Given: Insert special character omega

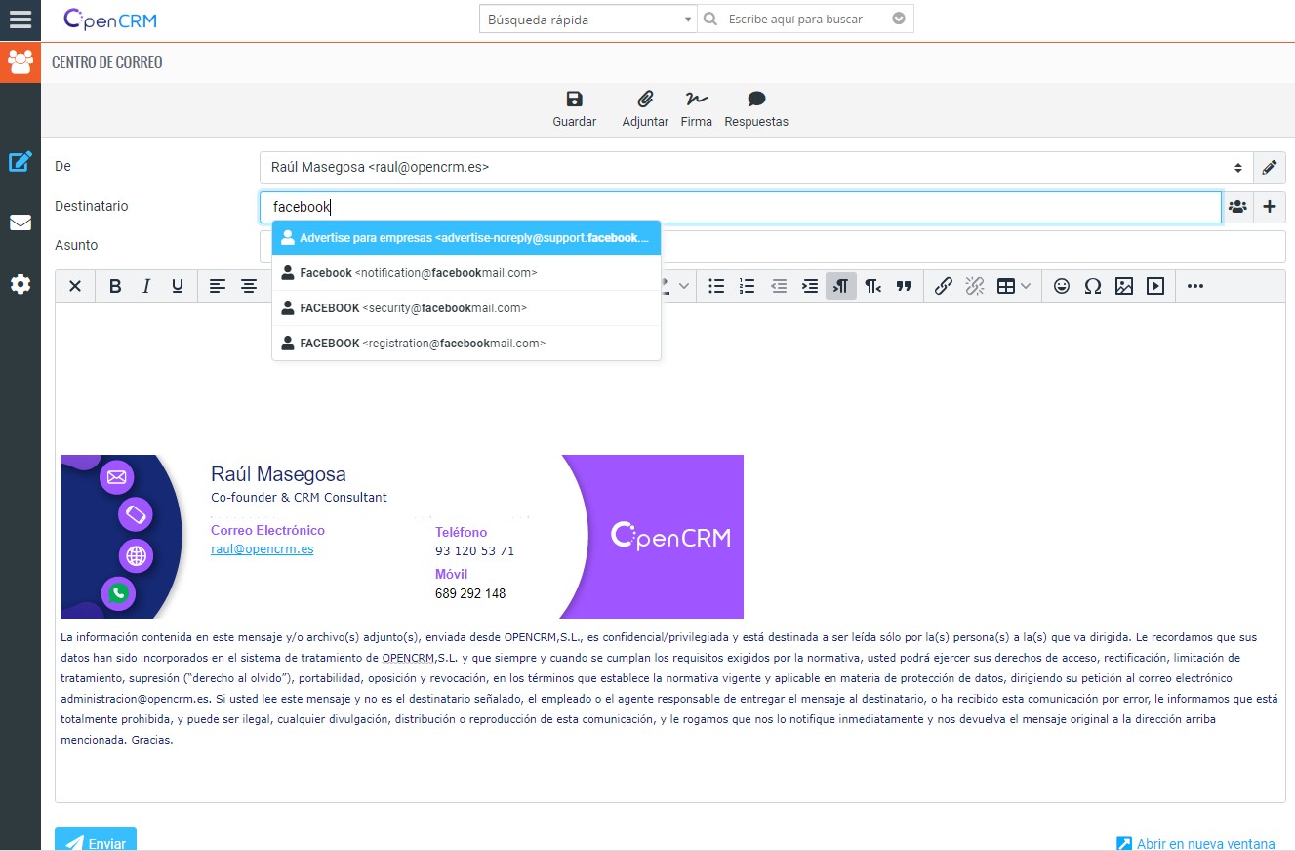Looking at the screenshot, I should (x=1093, y=286).
